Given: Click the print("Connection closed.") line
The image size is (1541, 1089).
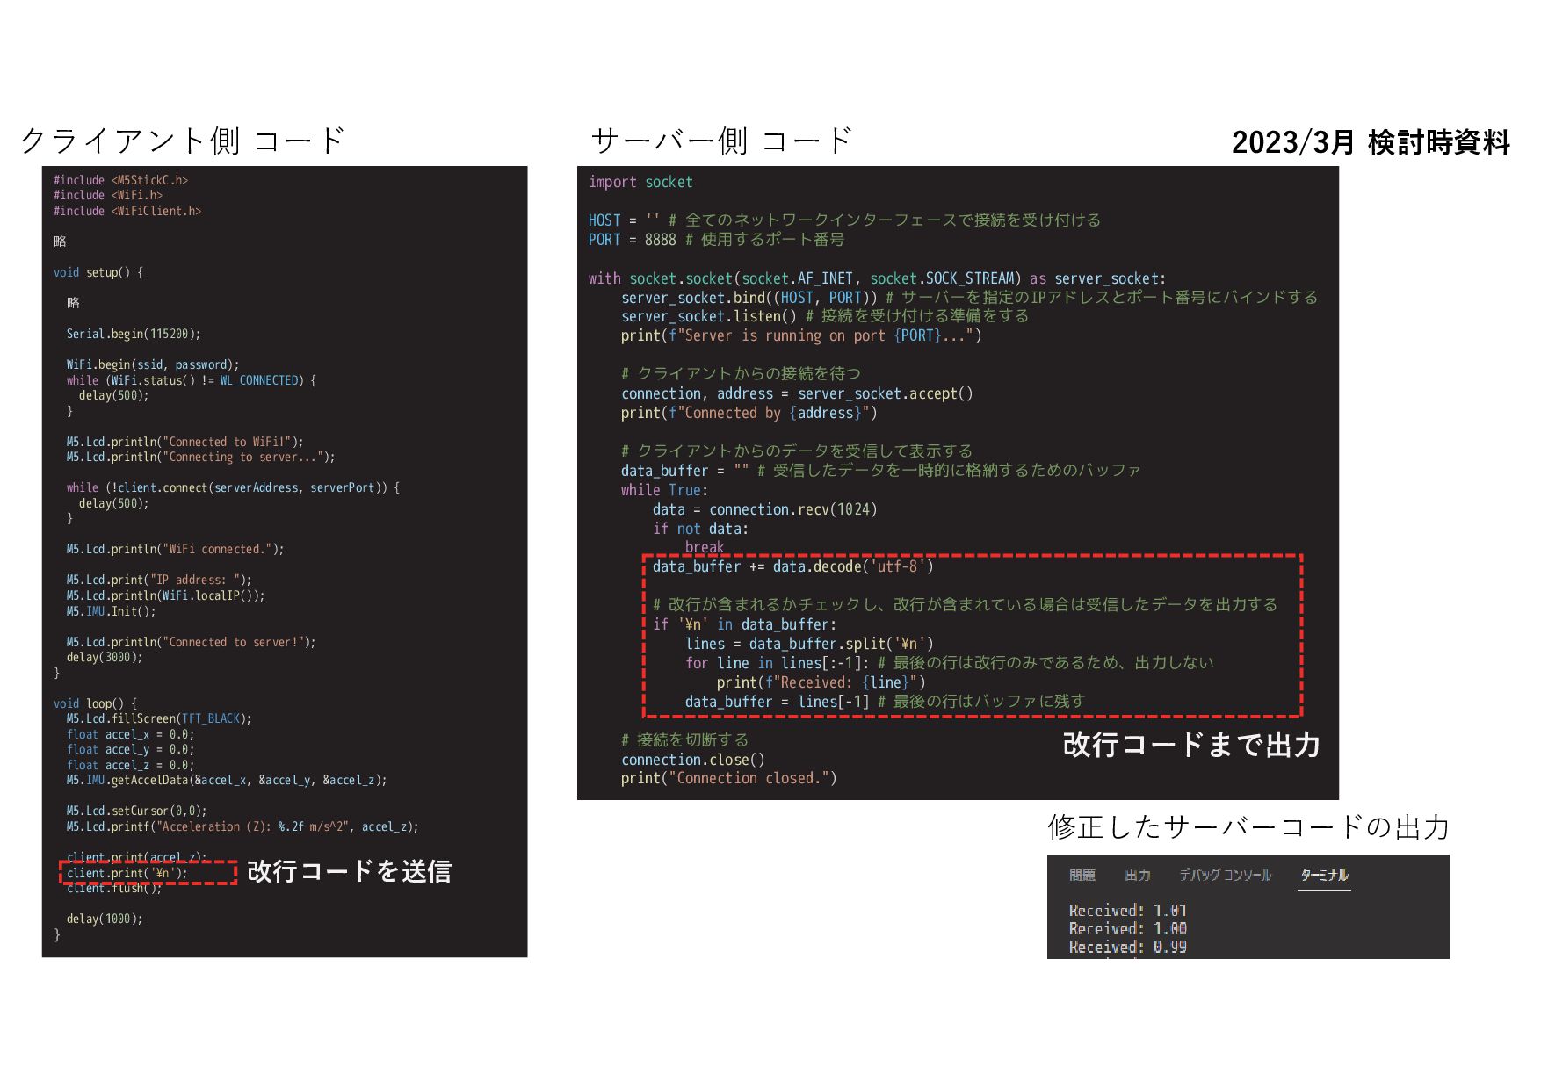Looking at the screenshot, I should point(729,778).
